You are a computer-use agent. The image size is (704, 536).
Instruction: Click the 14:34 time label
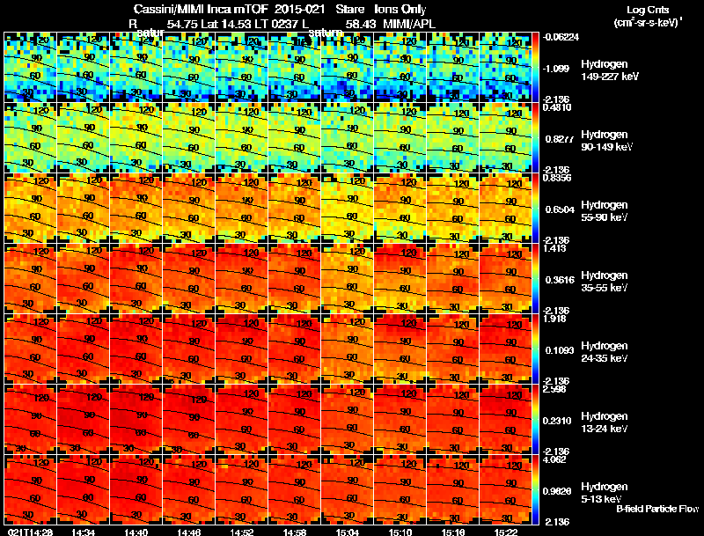click(83, 532)
